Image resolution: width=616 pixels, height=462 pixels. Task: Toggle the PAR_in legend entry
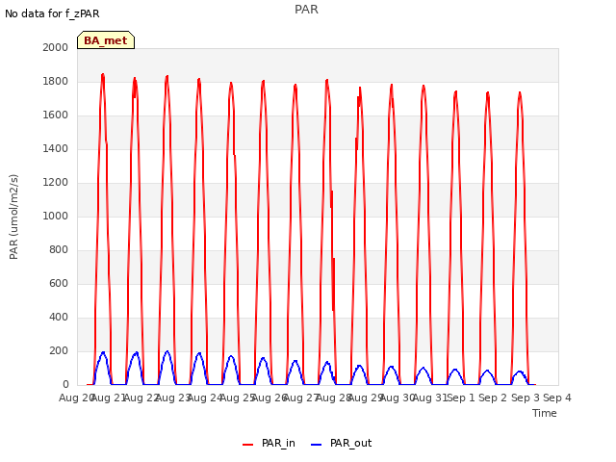pyautogui.click(x=269, y=443)
